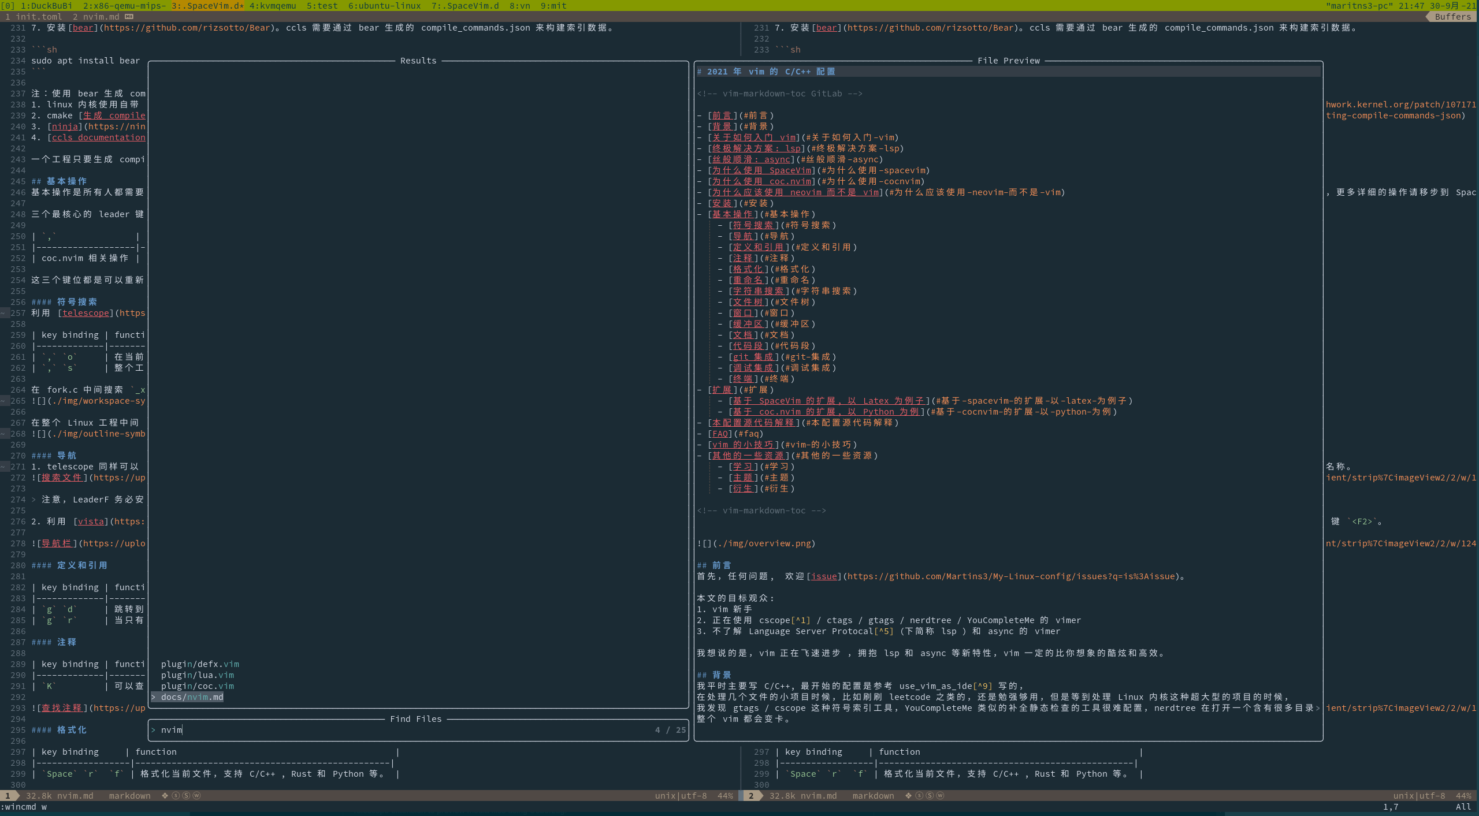Click 本配置源代码解释 TOC link
Image resolution: width=1479 pixels, height=816 pixels.
(x=753, y=423)
